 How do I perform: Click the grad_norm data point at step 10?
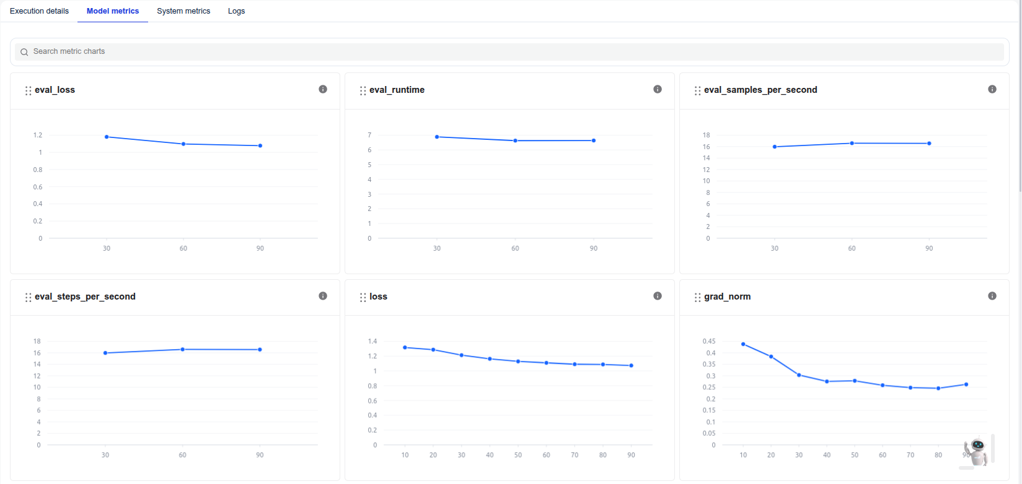pos(743,344)
